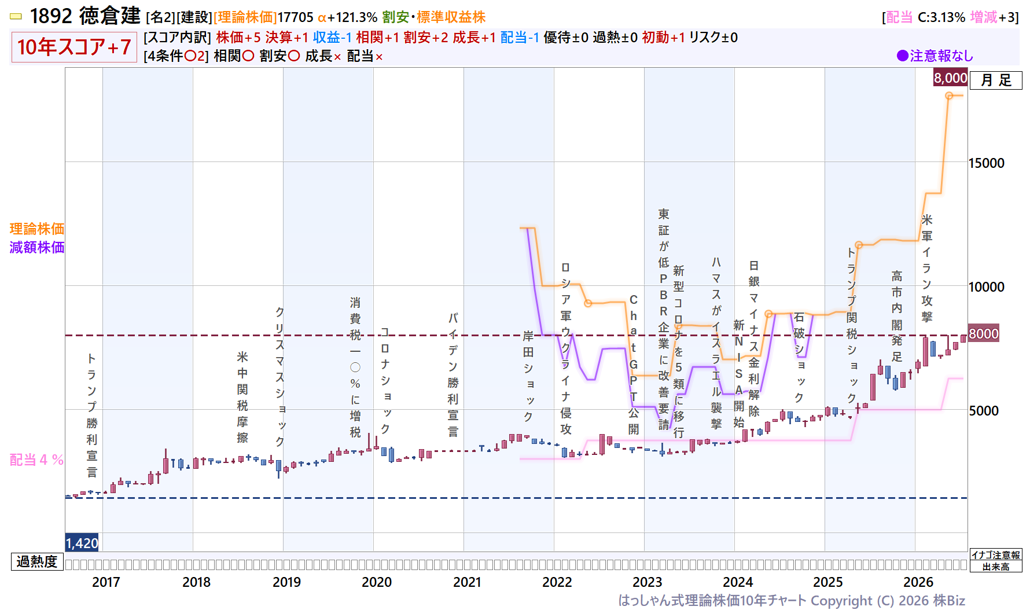The image size is (1030, 610).
Task: Click the 2024 year label on timeline
Action: coord(738,582)
